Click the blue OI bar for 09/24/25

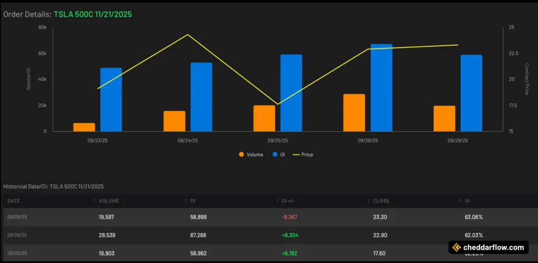click(x=201, y=97)
